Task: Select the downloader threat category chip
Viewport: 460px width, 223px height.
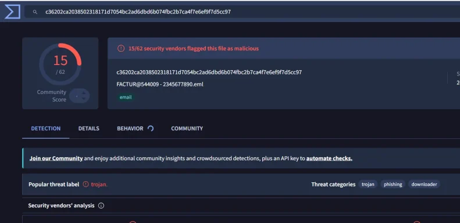Action: coord(424,184)
